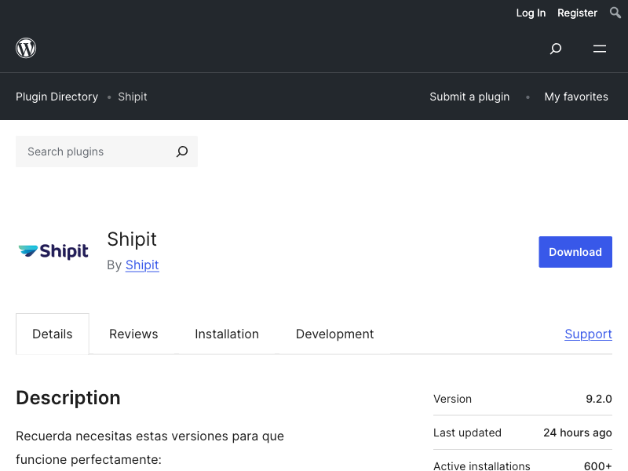Open Submit a plugin page
Screen dimensions: 628x471
point(469,97)
